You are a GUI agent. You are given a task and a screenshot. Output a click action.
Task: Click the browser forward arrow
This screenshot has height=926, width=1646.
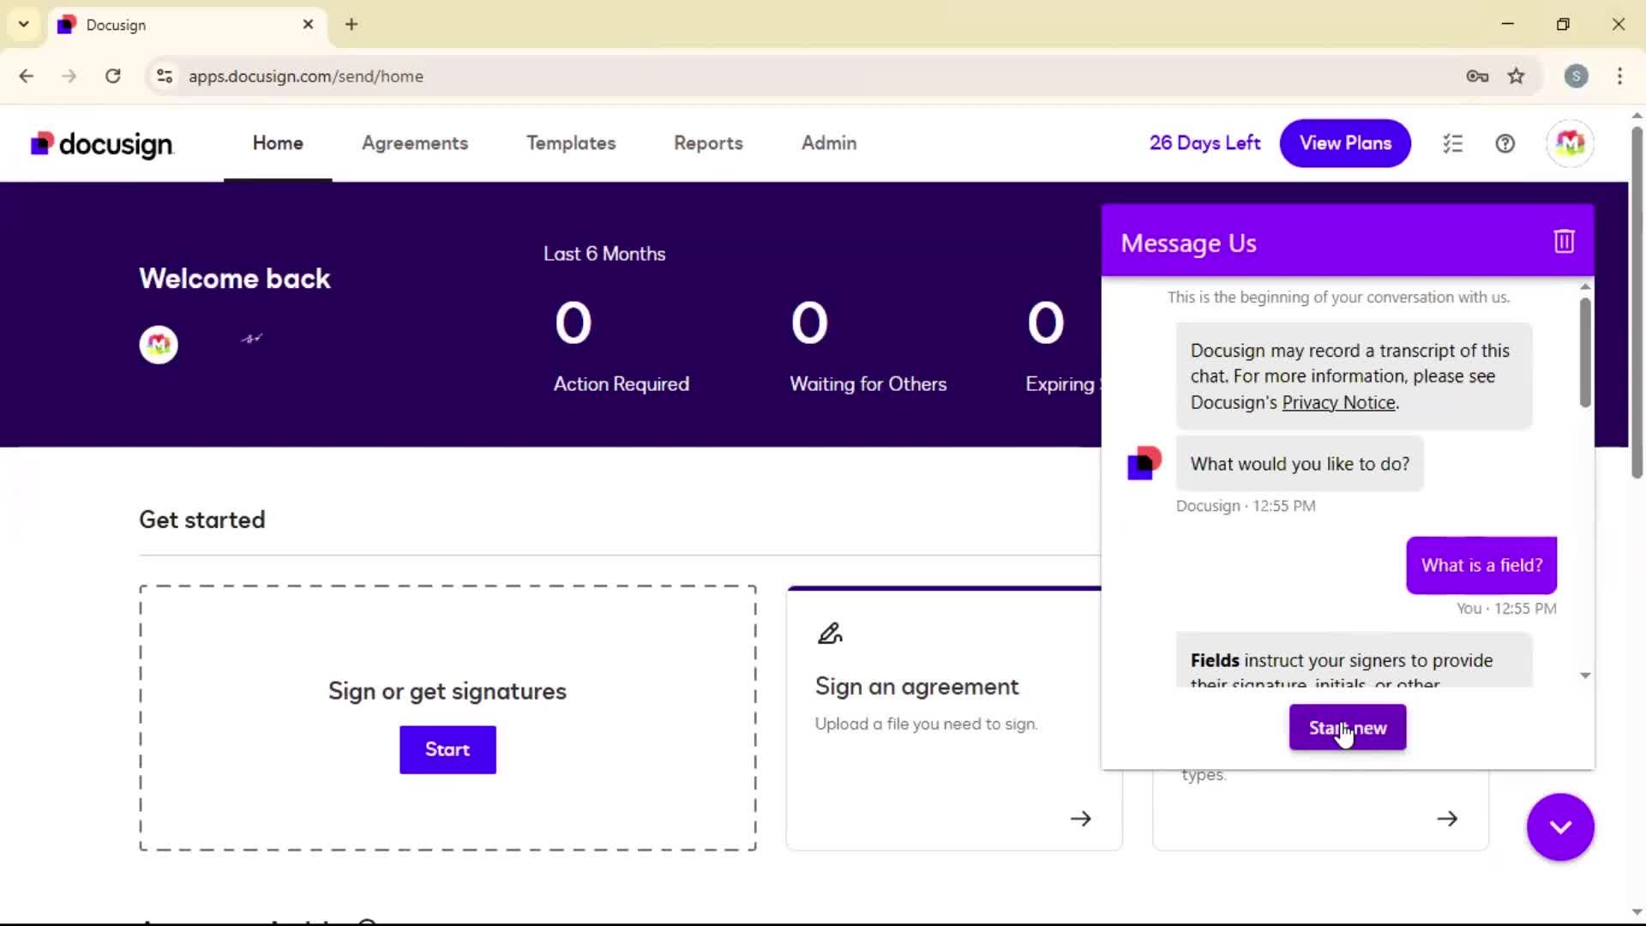pos(69,76)
